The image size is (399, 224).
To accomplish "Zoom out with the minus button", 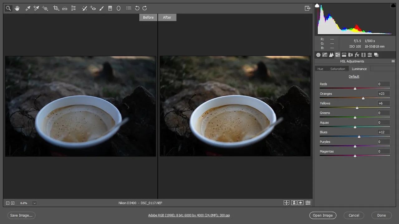I will [x=8, y=203].
